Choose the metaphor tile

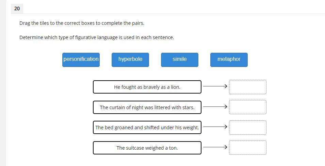click(x=229, y=60)
